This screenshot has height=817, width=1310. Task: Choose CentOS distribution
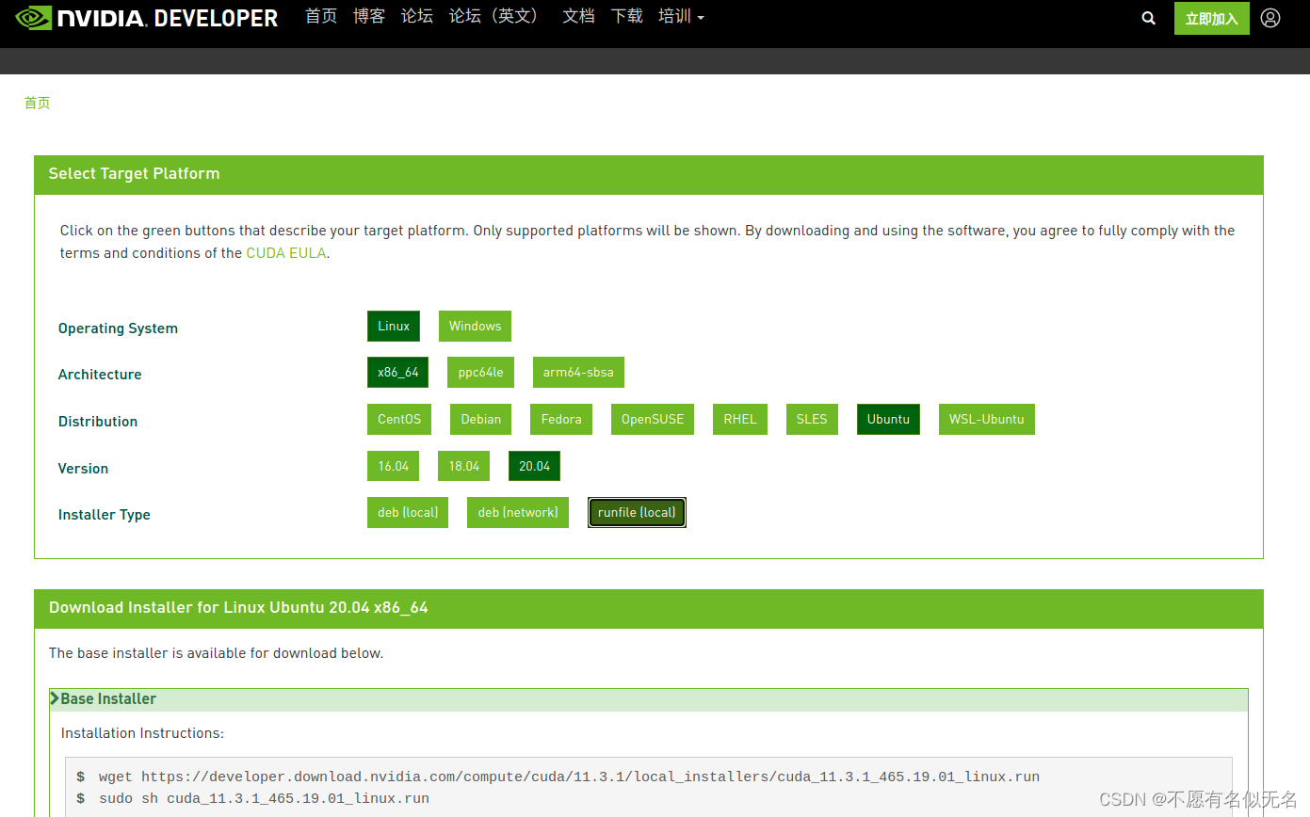coord(399,420)
